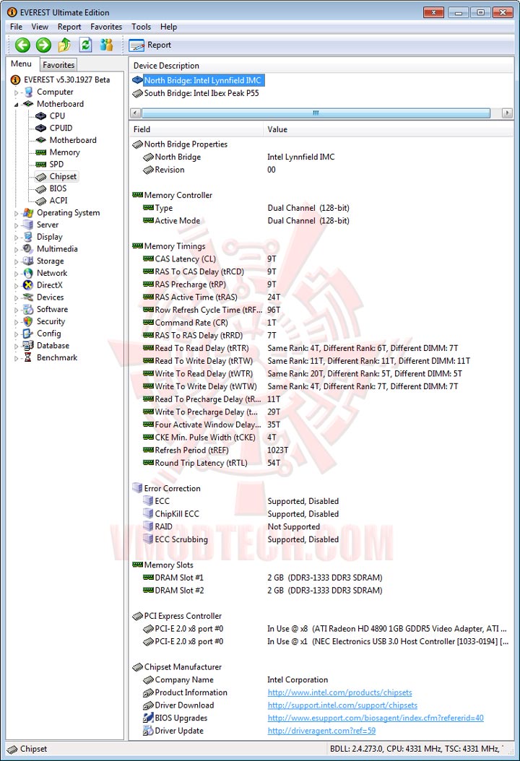Viewport: 520px width, 761px height.
Task: Select the DRAM Slot #1 row
Action: 321,578
